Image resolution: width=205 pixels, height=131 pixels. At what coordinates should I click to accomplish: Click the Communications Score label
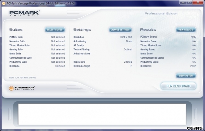[152, 58]
